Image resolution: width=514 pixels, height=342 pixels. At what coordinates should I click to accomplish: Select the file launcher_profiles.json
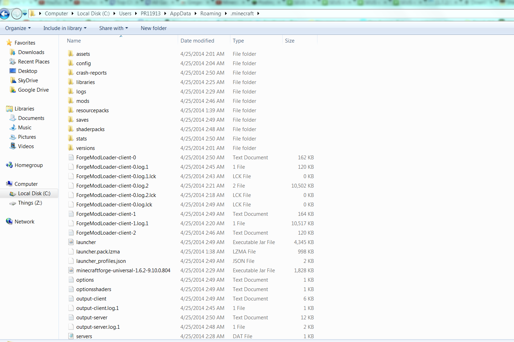pos(101,261)
